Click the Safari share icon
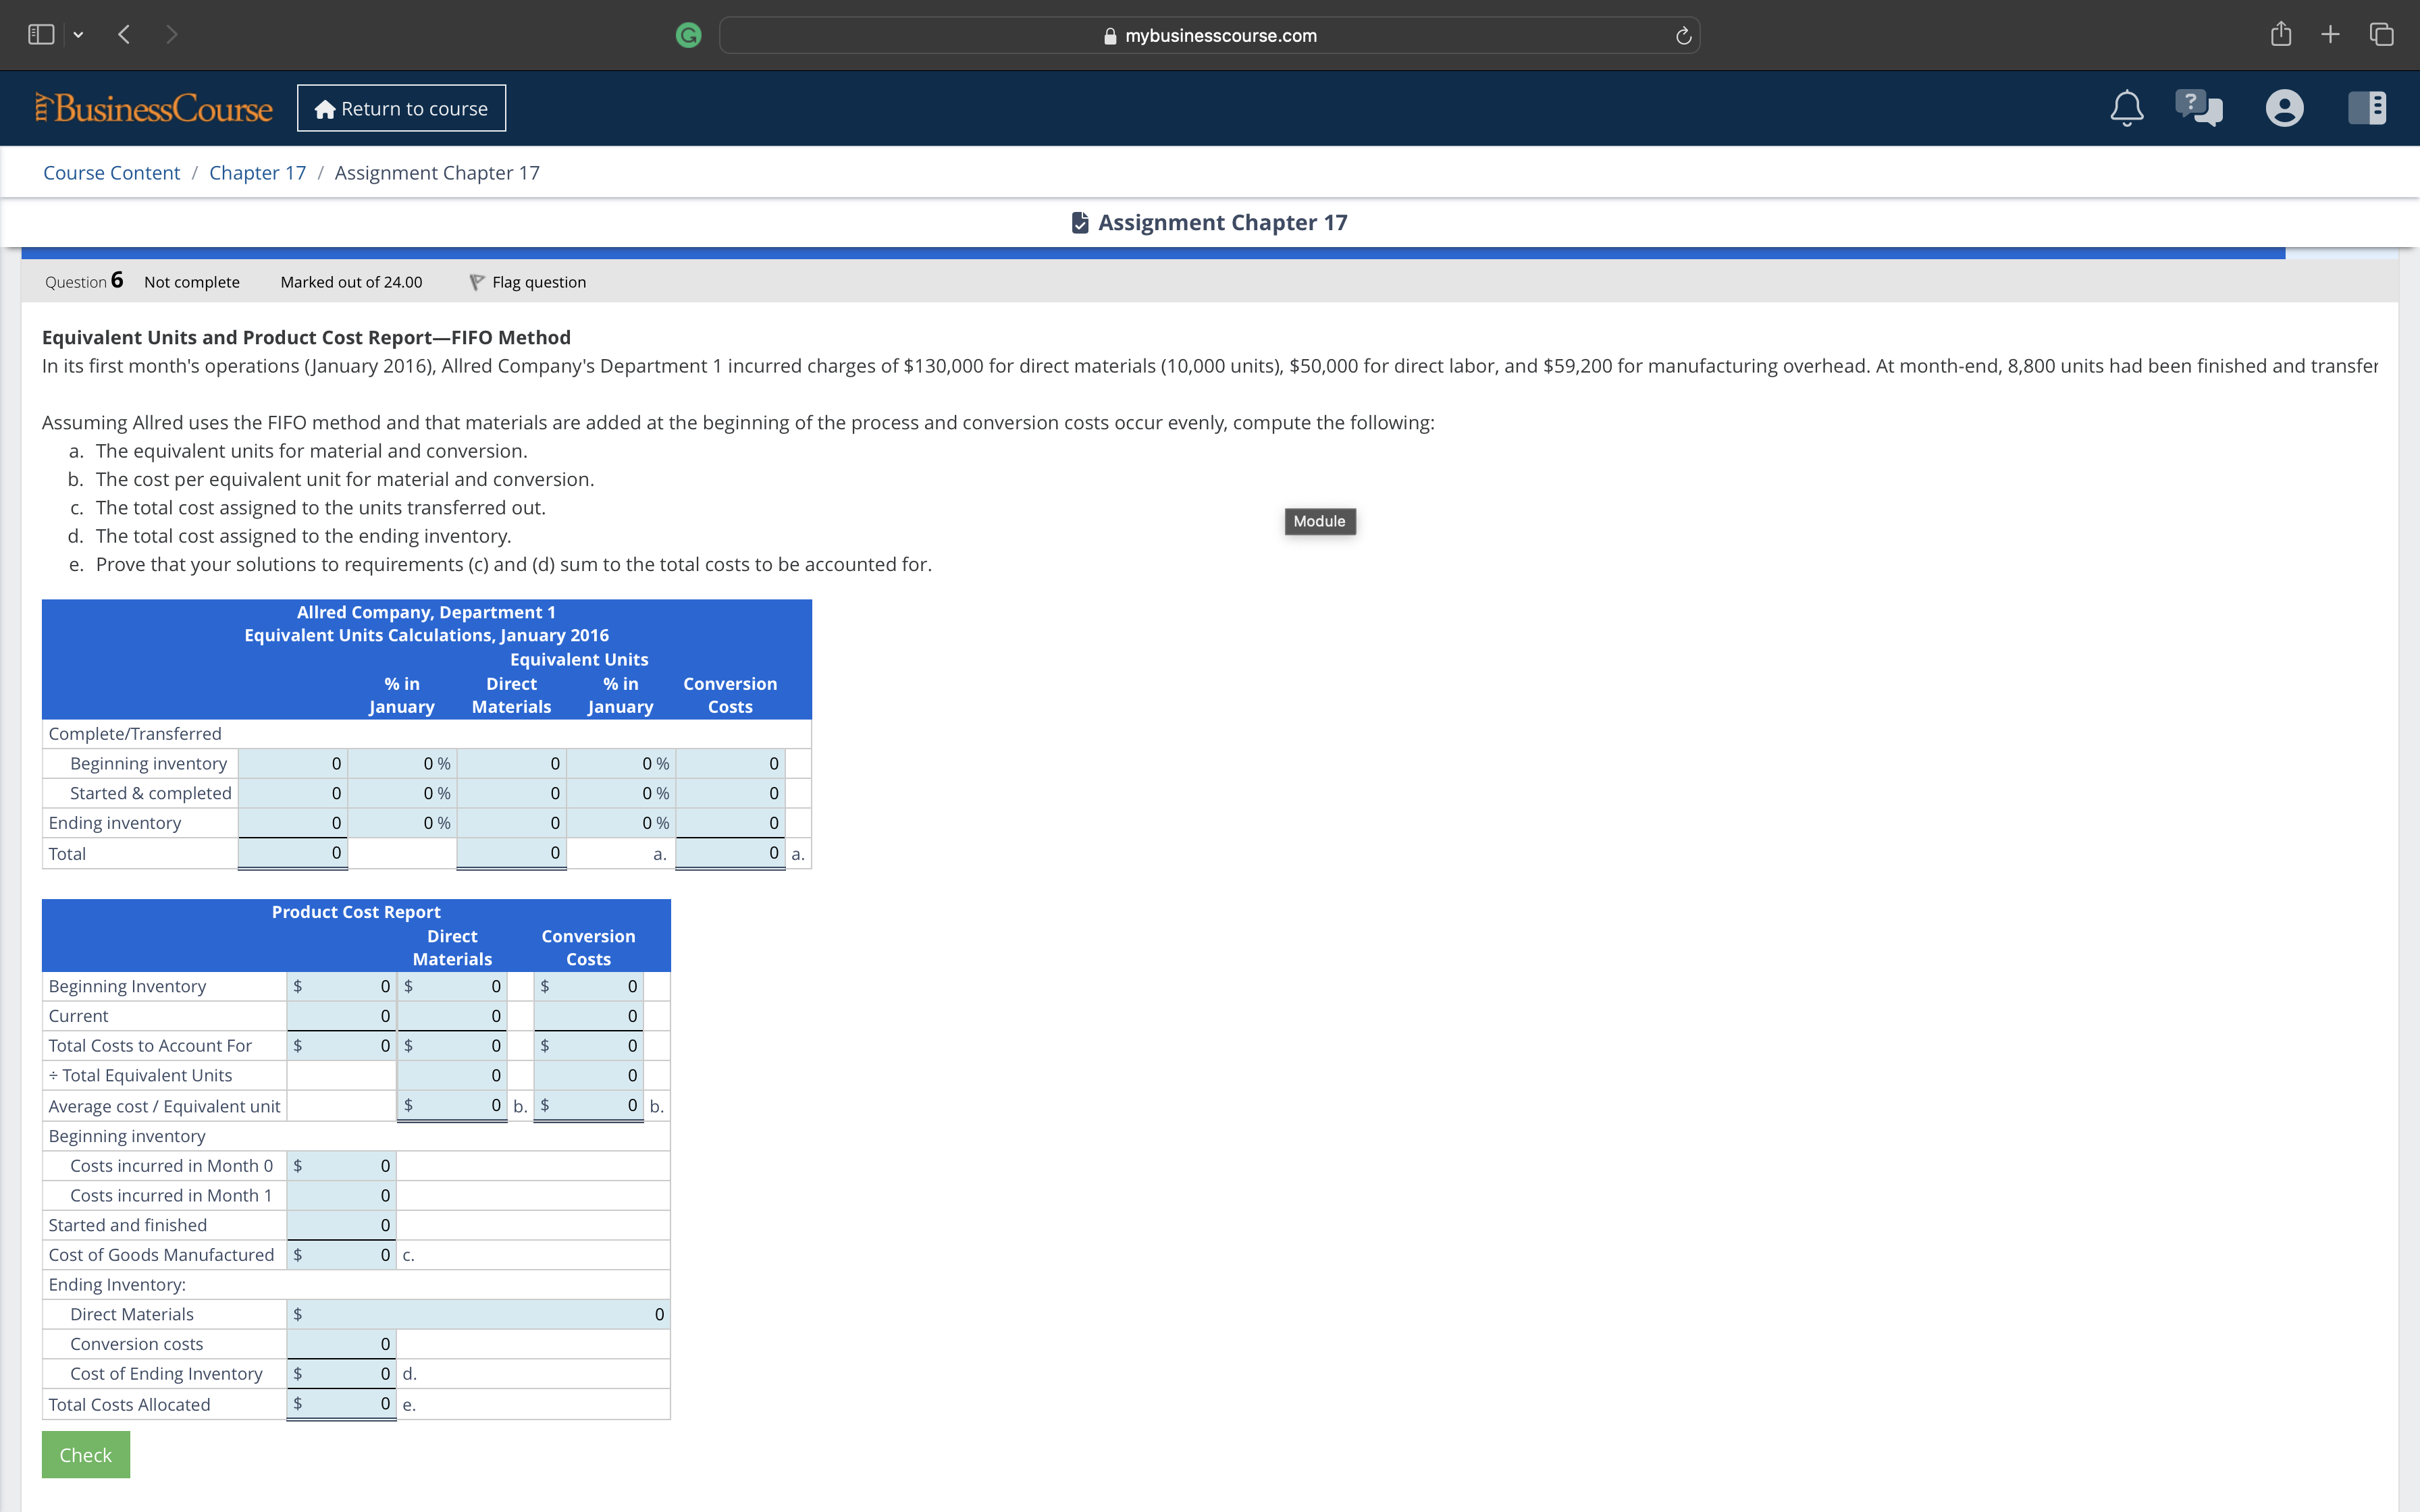2420x1512 pixels. coord(2280,35)
